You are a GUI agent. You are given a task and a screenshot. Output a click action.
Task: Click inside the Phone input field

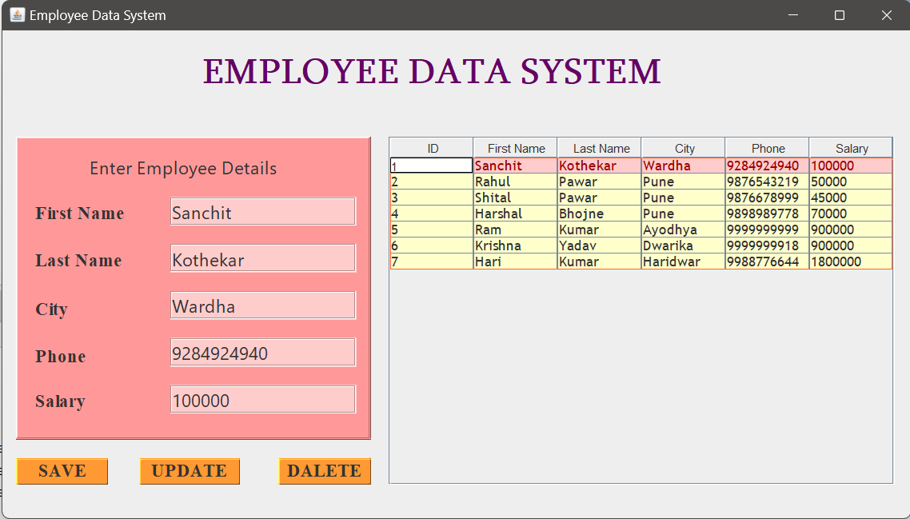(262, 351)
